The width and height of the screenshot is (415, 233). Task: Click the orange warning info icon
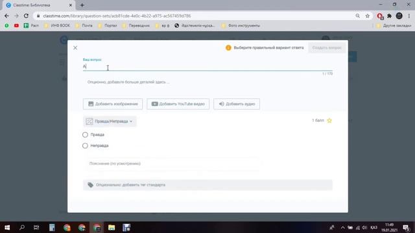pyautogui.click(x=228, y=48)
